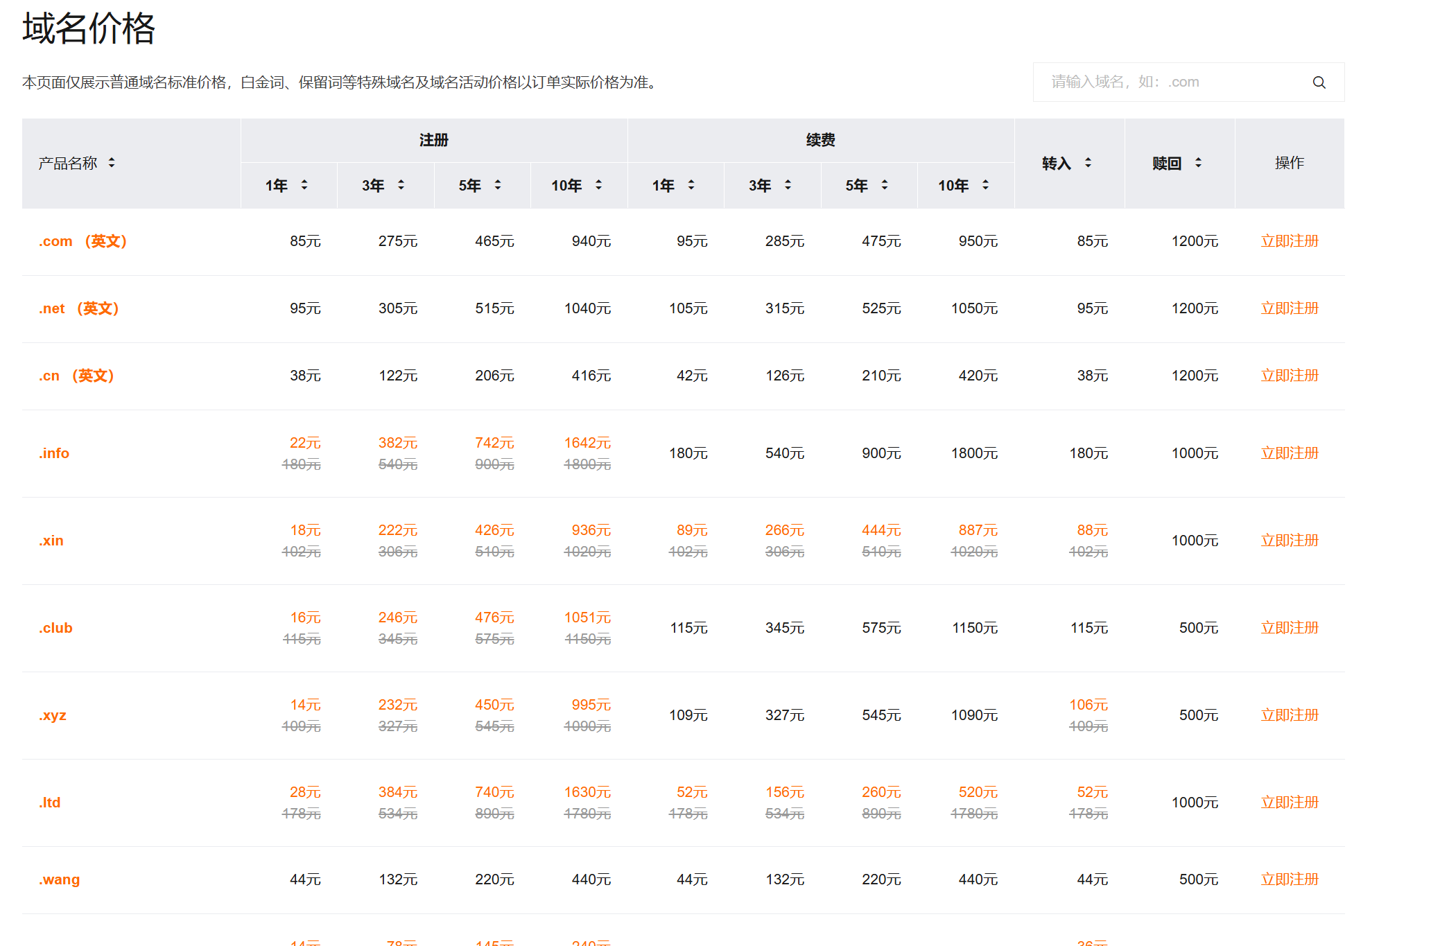Screen dimensions: 1431x946
Task: Sort by transfer-in (转入) price
Action: pos(1088,163)
